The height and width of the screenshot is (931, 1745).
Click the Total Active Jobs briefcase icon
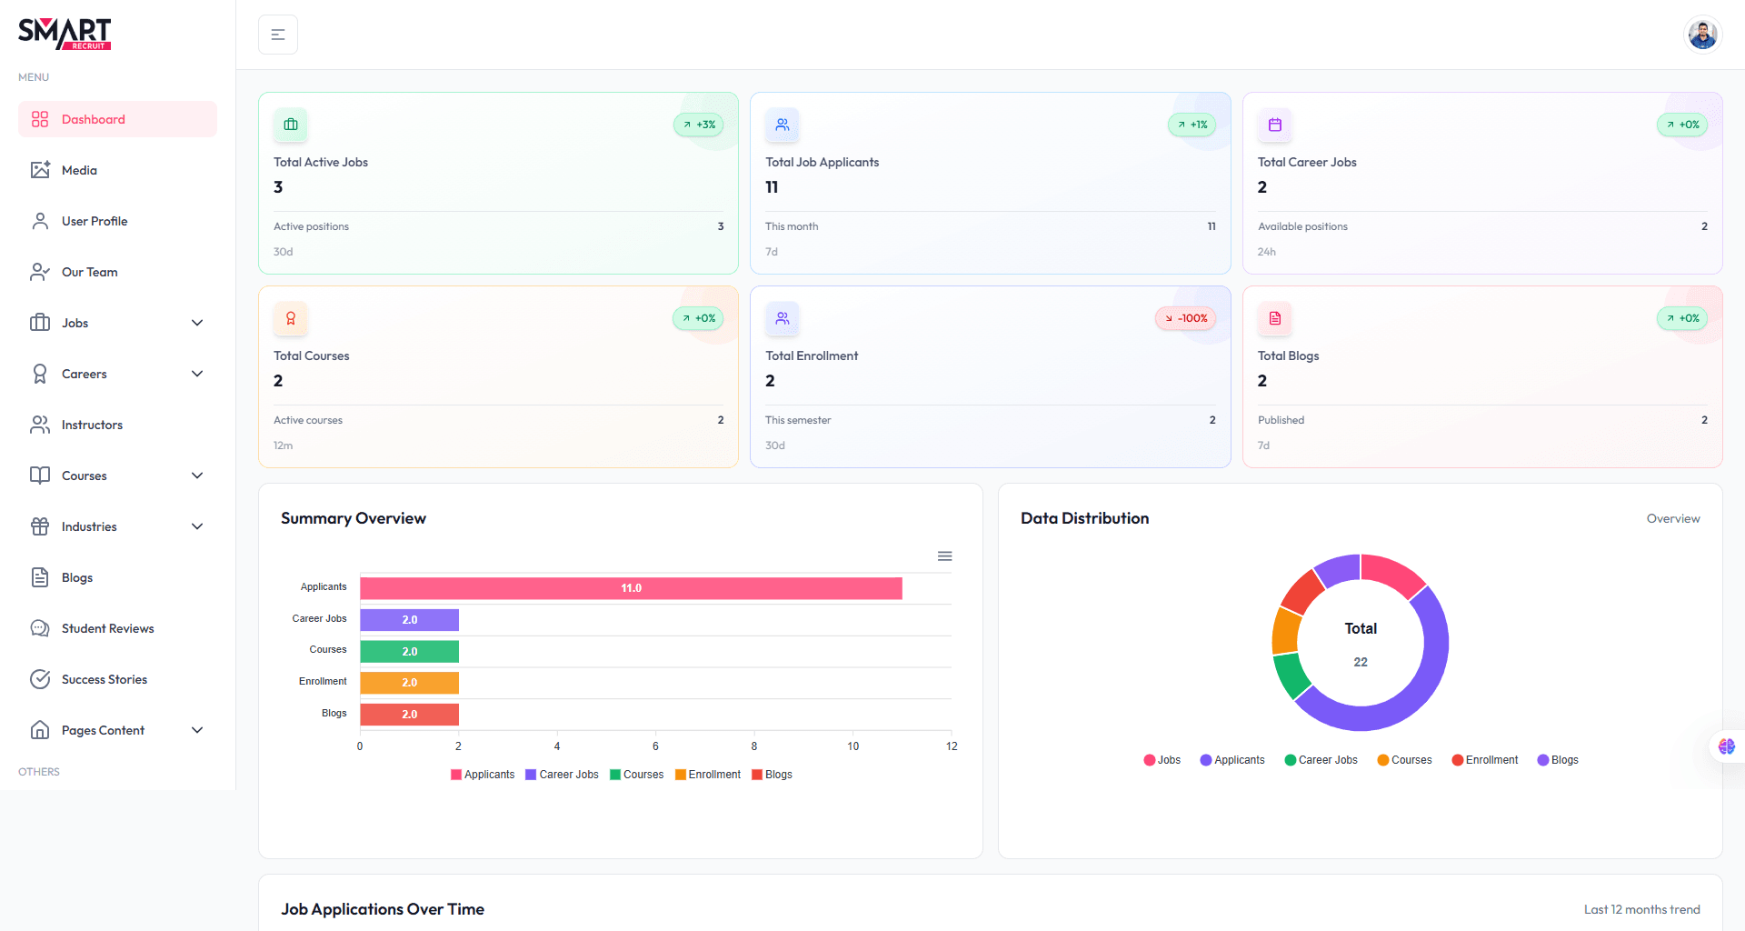pyautogui.click(x=290, y=125)
